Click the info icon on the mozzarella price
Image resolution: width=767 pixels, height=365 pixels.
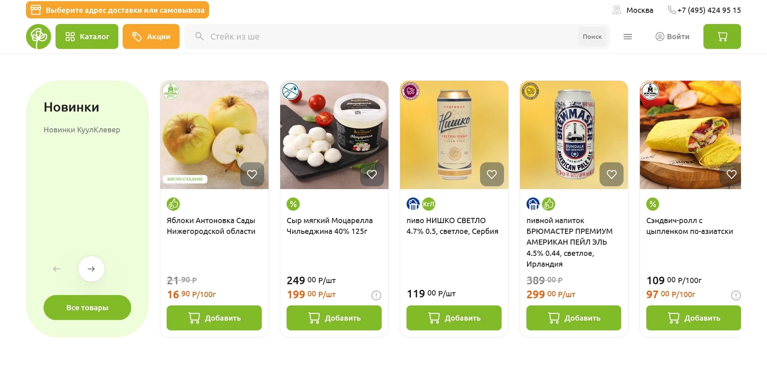point(376,295)
